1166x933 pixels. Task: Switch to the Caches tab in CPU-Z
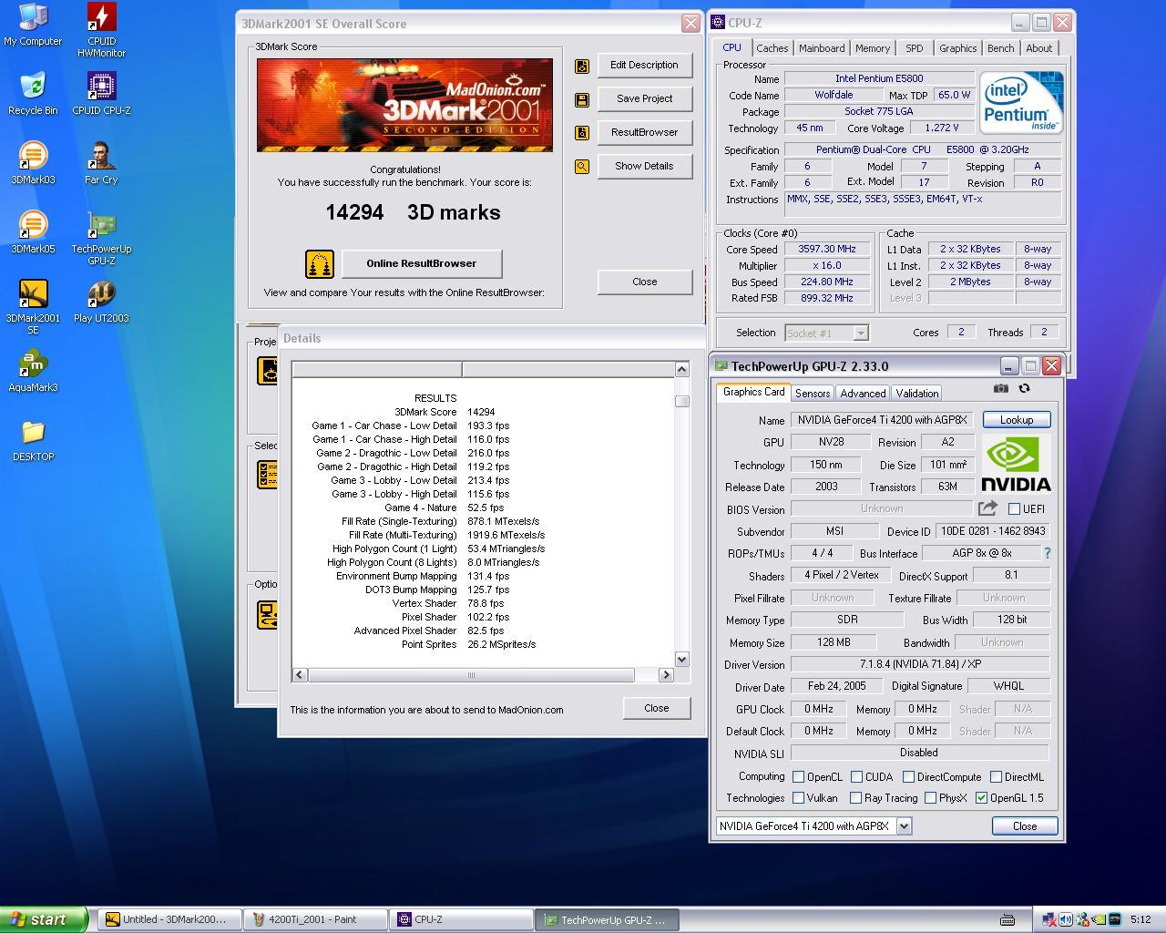(772, 48)
